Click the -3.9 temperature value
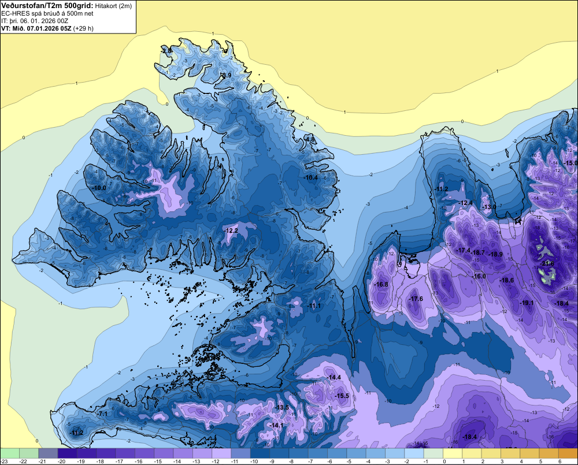The width and height of the screenshot is (578, 465). tap(226, 75)
